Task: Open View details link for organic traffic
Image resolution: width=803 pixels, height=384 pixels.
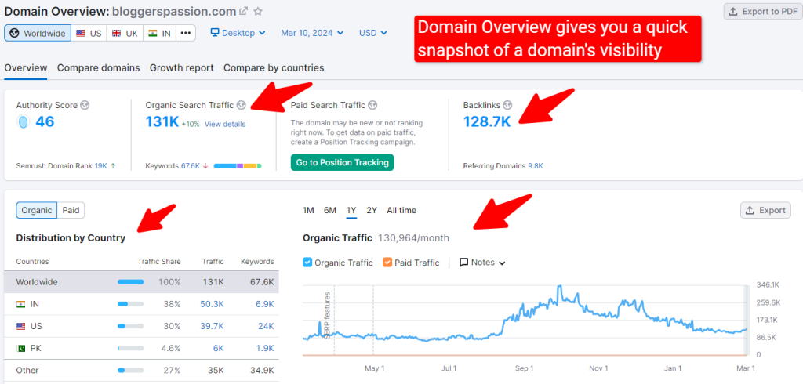Action: (225, 124)
